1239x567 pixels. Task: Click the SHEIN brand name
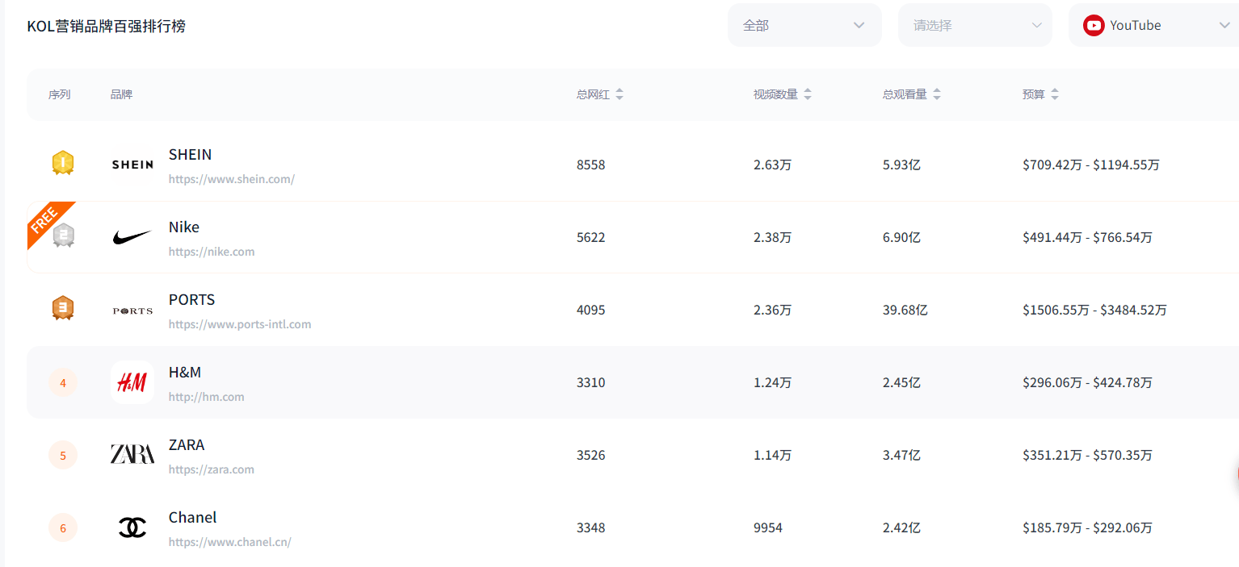point(190,154)
